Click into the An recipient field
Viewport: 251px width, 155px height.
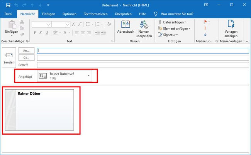143,51
